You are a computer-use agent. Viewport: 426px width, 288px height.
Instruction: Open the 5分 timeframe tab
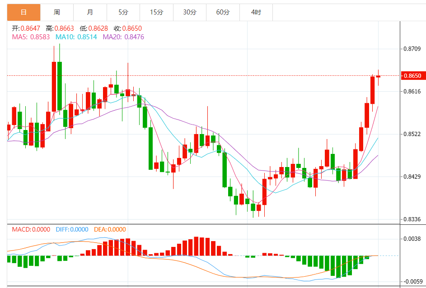[x=123, y=12]
